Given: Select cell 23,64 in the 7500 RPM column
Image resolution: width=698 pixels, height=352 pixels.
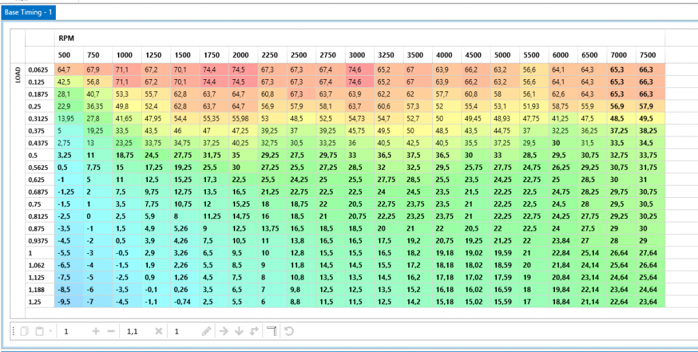Looking at the screenshot, I should point(650,302).
